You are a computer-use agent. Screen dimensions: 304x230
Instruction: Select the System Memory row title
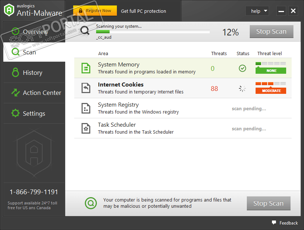tap(119, 65)
